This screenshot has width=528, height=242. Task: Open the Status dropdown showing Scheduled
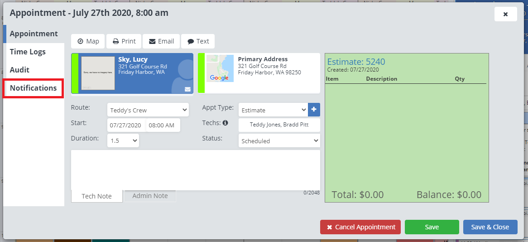click(279, 140)
